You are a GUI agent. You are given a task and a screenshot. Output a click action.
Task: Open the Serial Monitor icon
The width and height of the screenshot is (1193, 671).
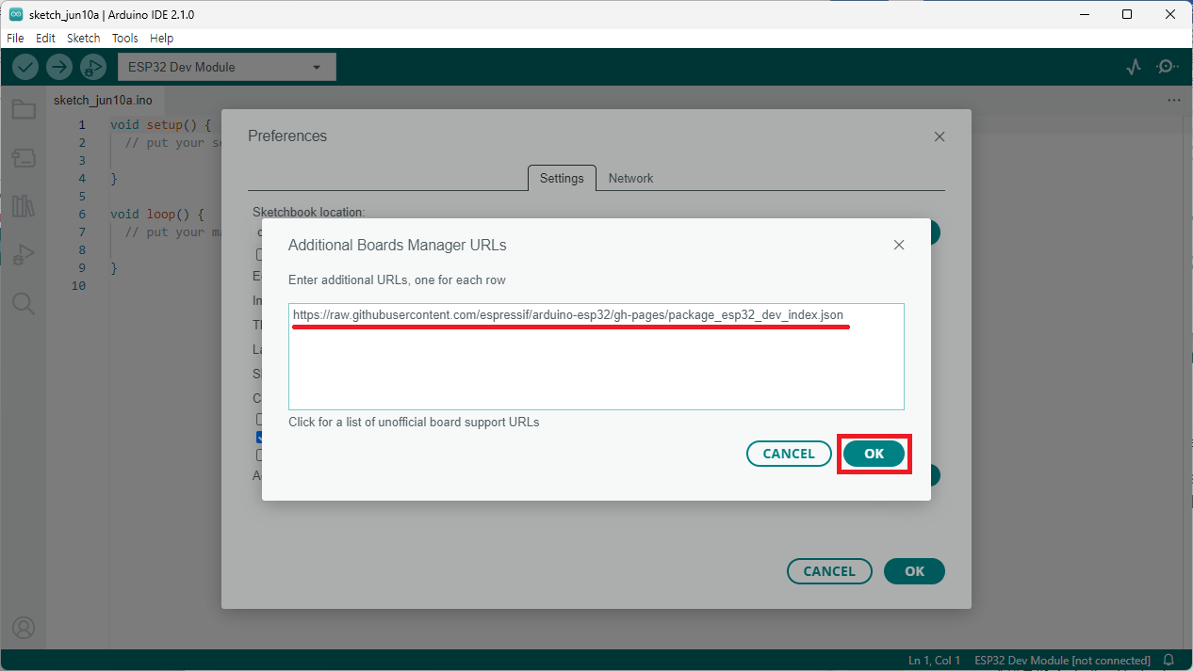pos(1168,67)
